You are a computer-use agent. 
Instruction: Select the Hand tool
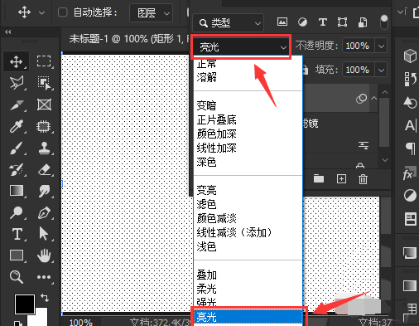tap(44, 255)
